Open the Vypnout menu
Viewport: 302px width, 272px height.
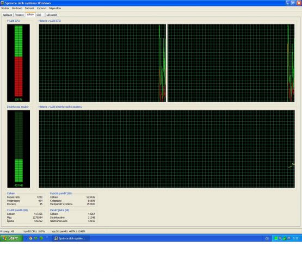tap(41, 8)
